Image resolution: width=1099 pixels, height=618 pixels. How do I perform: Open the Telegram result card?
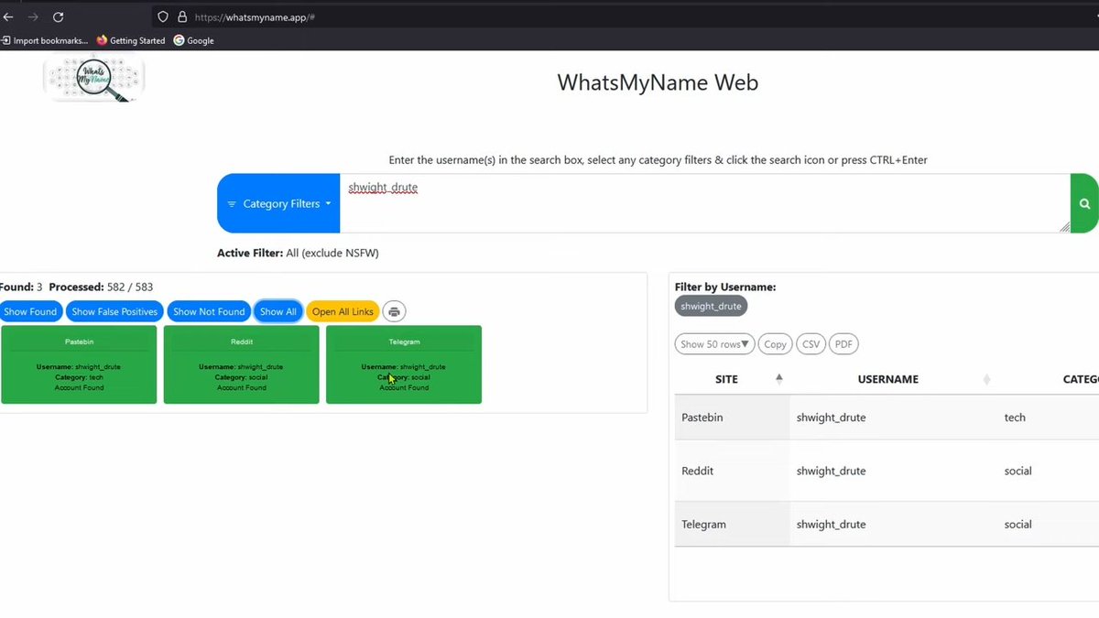pos(404,364)
